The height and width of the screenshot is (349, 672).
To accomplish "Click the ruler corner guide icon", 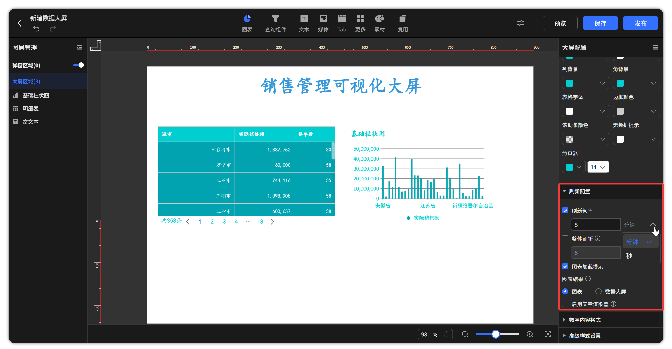I will tap(96, 45).
